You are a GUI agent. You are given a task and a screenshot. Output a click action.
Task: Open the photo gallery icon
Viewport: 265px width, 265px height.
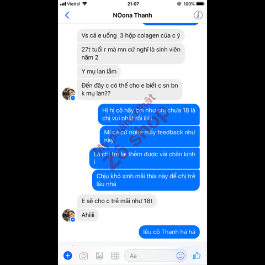pos(99,256)
